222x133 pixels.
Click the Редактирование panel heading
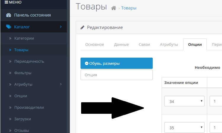(x=105, y=27)
